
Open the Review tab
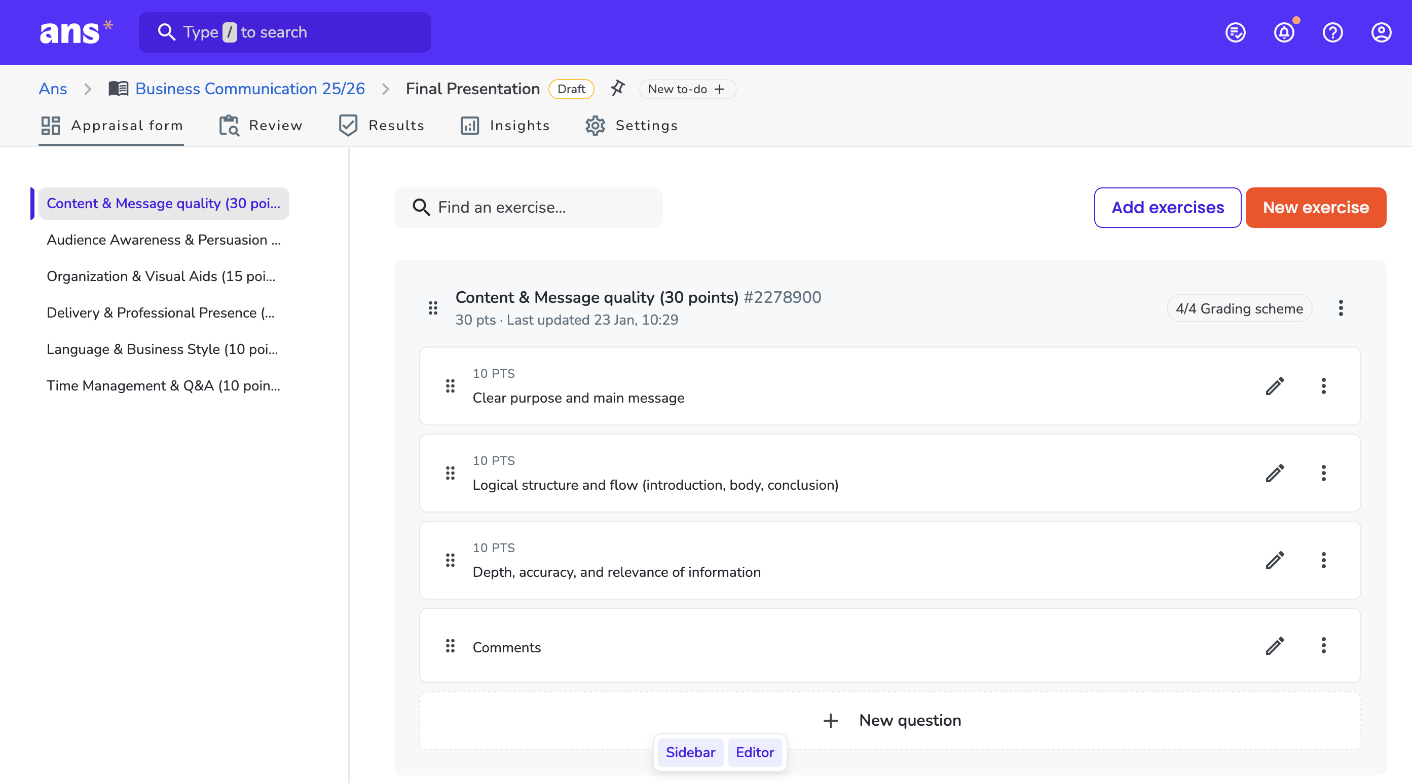(x=261, y=126)
